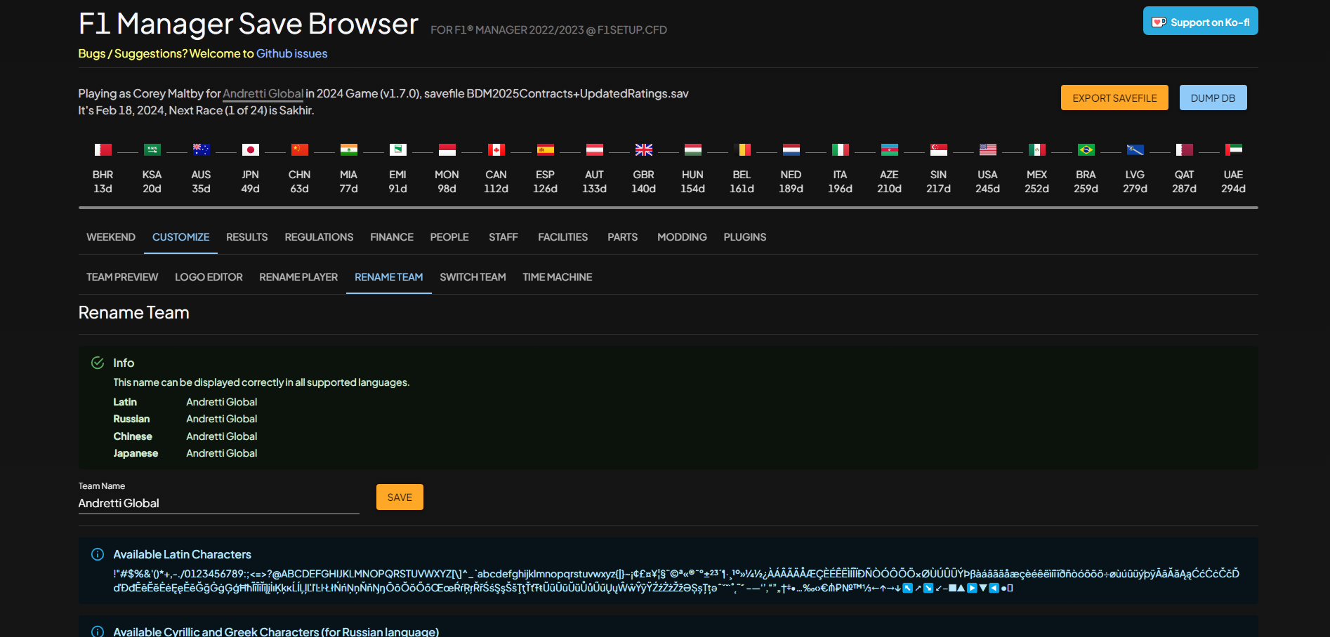Select the Japan JPN flag icon
Viewport: 1330px width, 637px height.
pos(250,149)
